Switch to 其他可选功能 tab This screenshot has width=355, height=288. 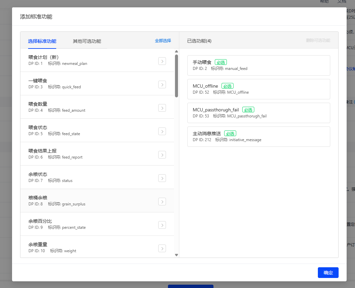coord(87,41)
